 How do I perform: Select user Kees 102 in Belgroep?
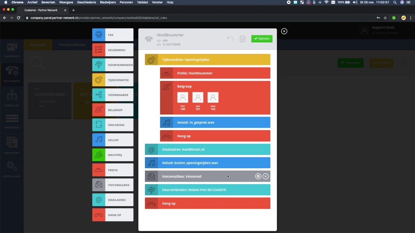point(213,101)
